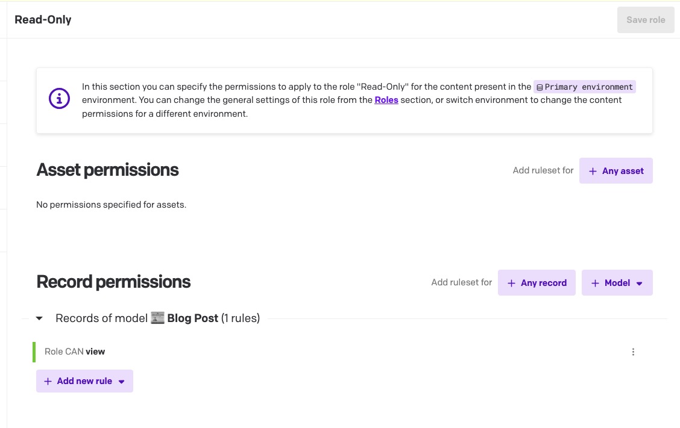The height and width of the screenshot is (428, 680).
Task: Add ruleset for Any asset
Action: coord(616,171)
